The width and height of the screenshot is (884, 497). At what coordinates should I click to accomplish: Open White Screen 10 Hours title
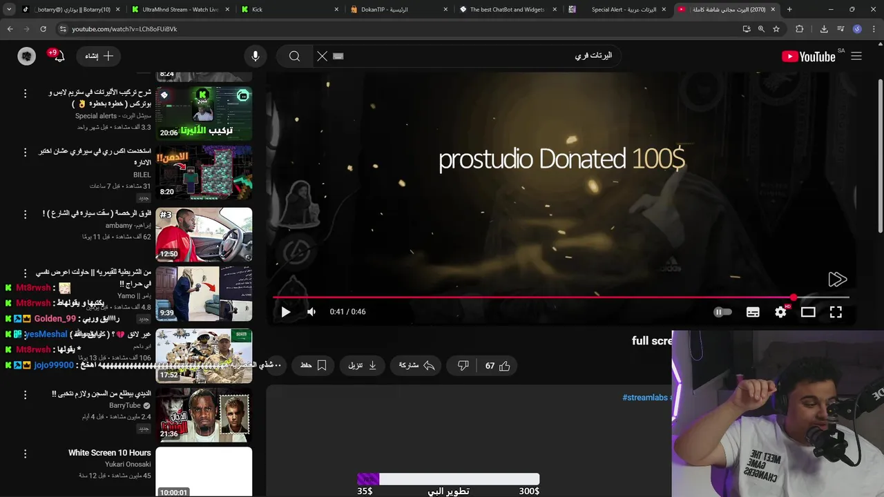coord(109,453)
